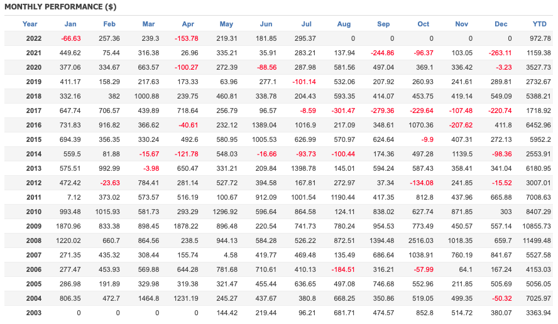Select the 2003 year row label
This screenshot has width=558, height=324.
pos(34,313)
